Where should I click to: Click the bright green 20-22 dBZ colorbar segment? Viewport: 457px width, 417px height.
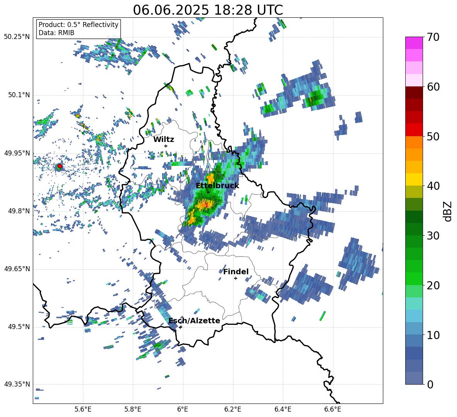[414, 279]
